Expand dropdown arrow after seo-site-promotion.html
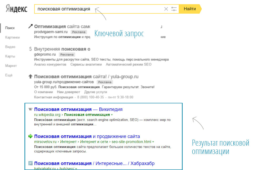The image size is (261, 170). point(153,142)
